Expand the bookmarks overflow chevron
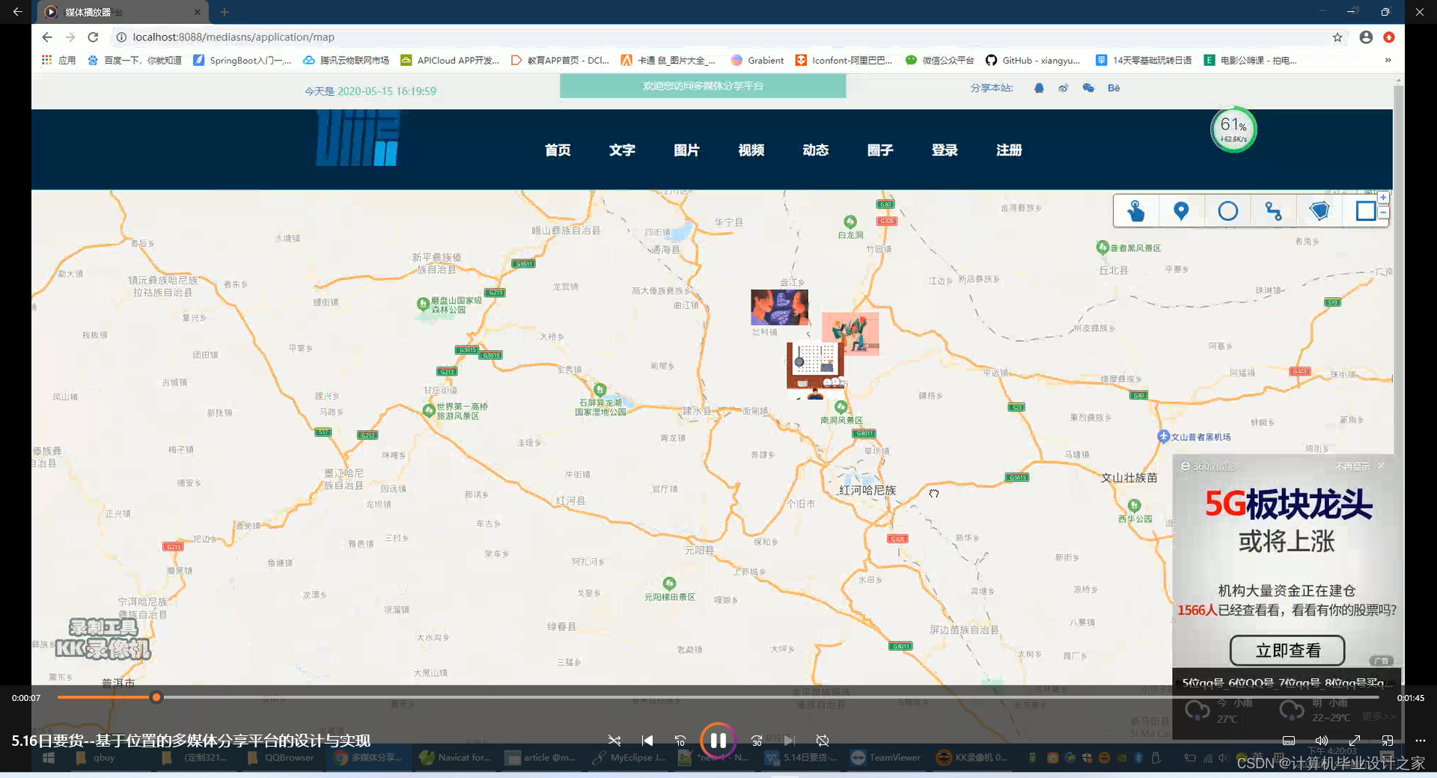 point(1388,60)
